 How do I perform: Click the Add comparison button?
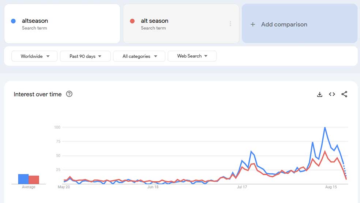point(300,23)
